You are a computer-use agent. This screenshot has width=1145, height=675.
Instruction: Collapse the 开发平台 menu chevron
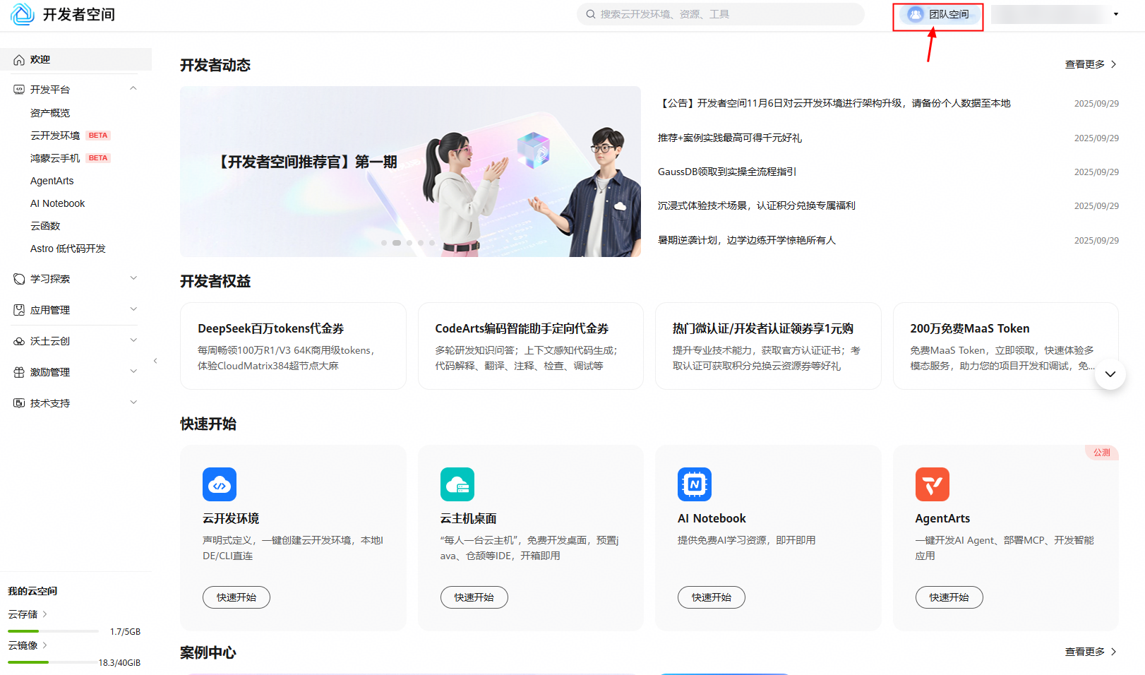[x=133, y=88]
